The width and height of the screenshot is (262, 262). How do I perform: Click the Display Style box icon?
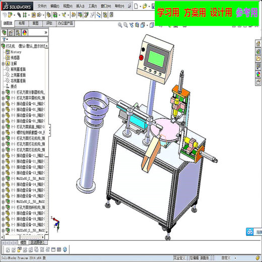[152, 25]
